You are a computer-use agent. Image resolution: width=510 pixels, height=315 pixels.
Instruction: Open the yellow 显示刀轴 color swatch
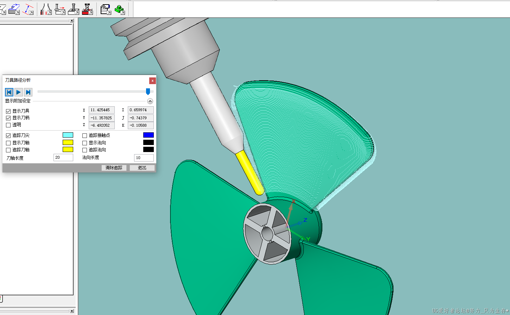point(68,143)
